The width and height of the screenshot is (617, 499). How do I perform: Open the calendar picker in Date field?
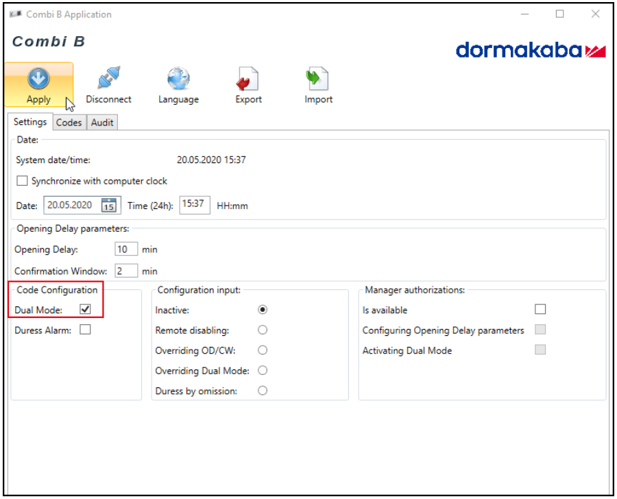pos(108,206)
